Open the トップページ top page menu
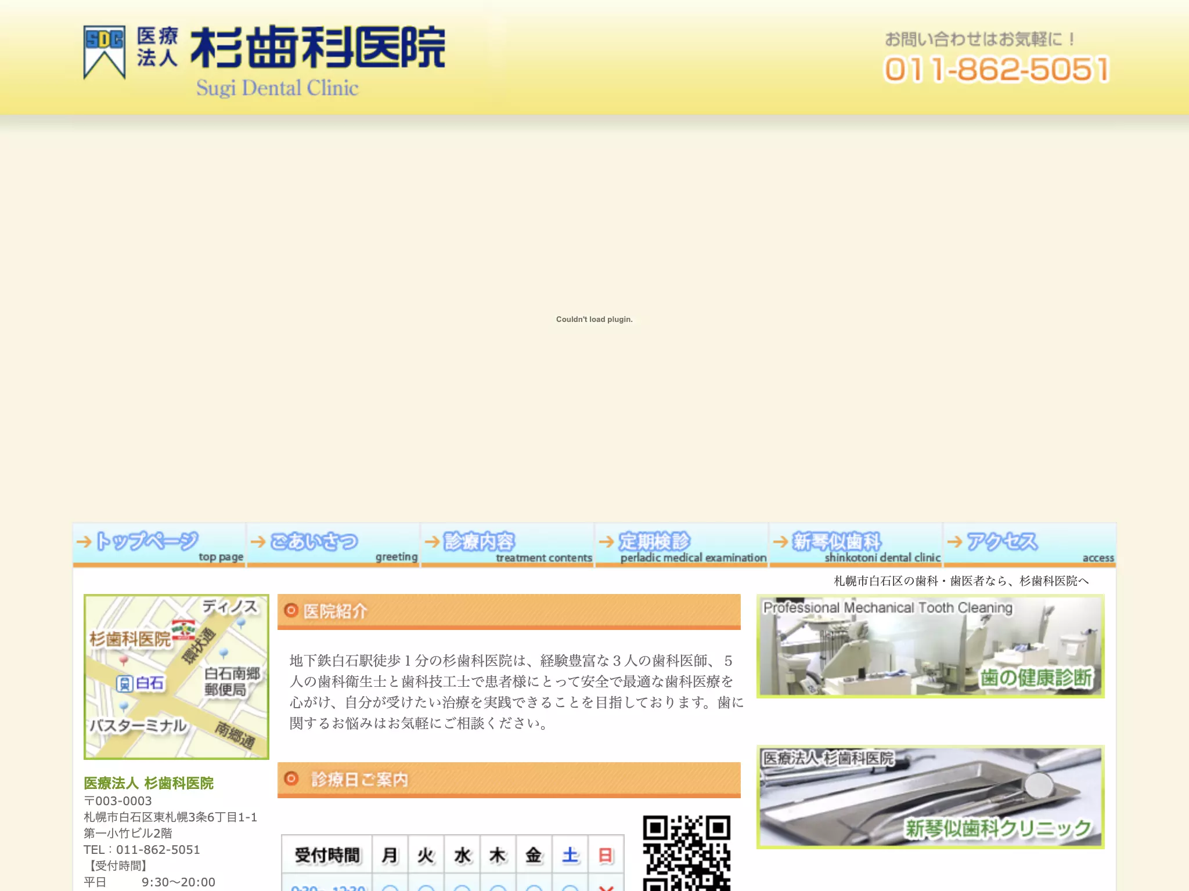This screenshot has width=1189, height=891. (x=159, y=545)
